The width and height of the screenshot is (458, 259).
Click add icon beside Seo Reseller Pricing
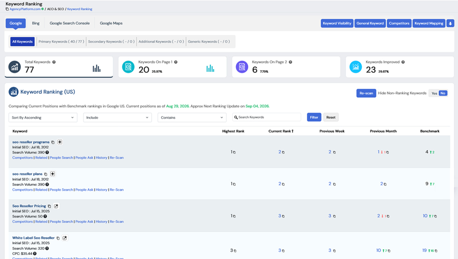click(x=56, y=206)
